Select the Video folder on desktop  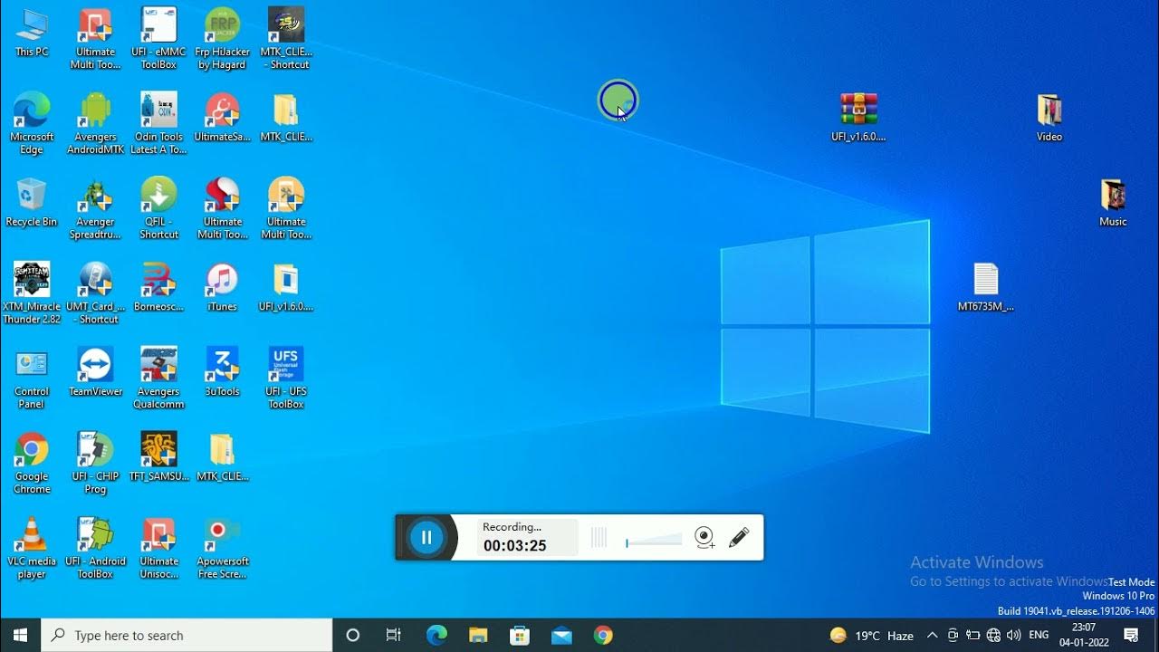(1049, 118)
